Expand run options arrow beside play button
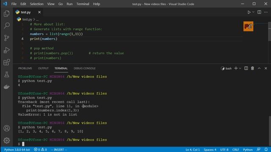271x152 pixels. pyautogui.click(x=253, y=12)
